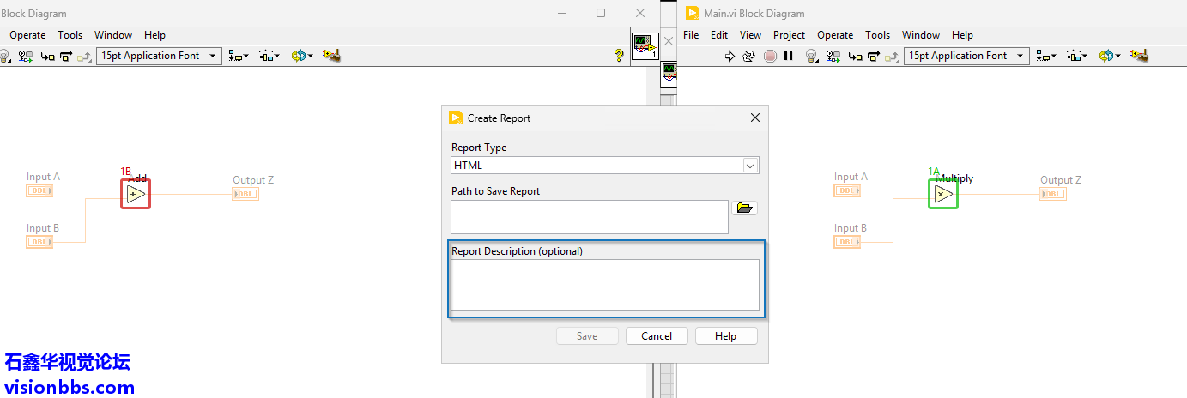Image resolution: width=1187 pixels, height=398 pixels.
Task: Click the Add function node
Action: coord(135,194)
